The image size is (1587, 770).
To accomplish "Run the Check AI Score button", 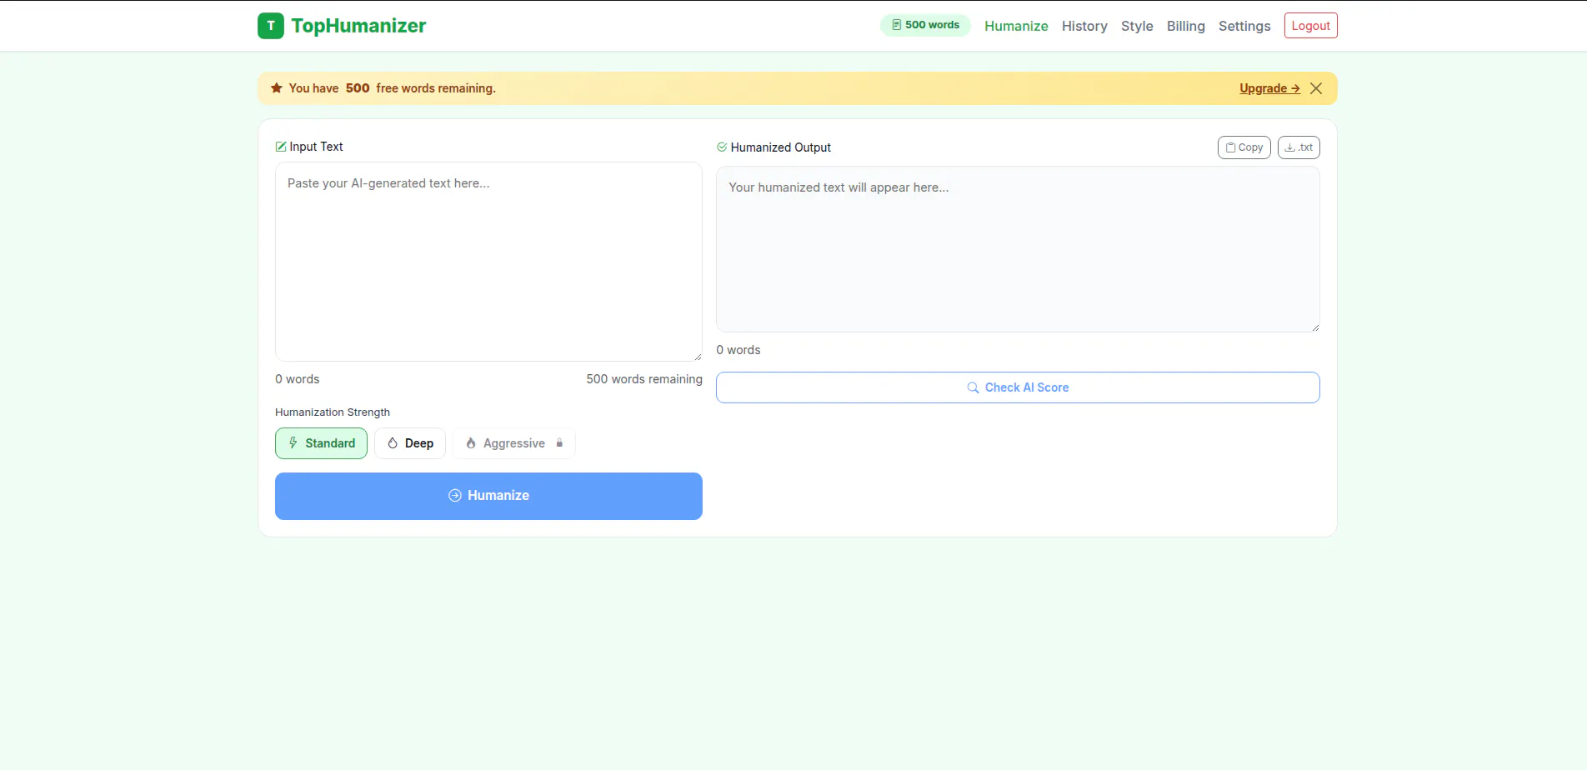I will pyautogui.click(x=1018, y=387).
